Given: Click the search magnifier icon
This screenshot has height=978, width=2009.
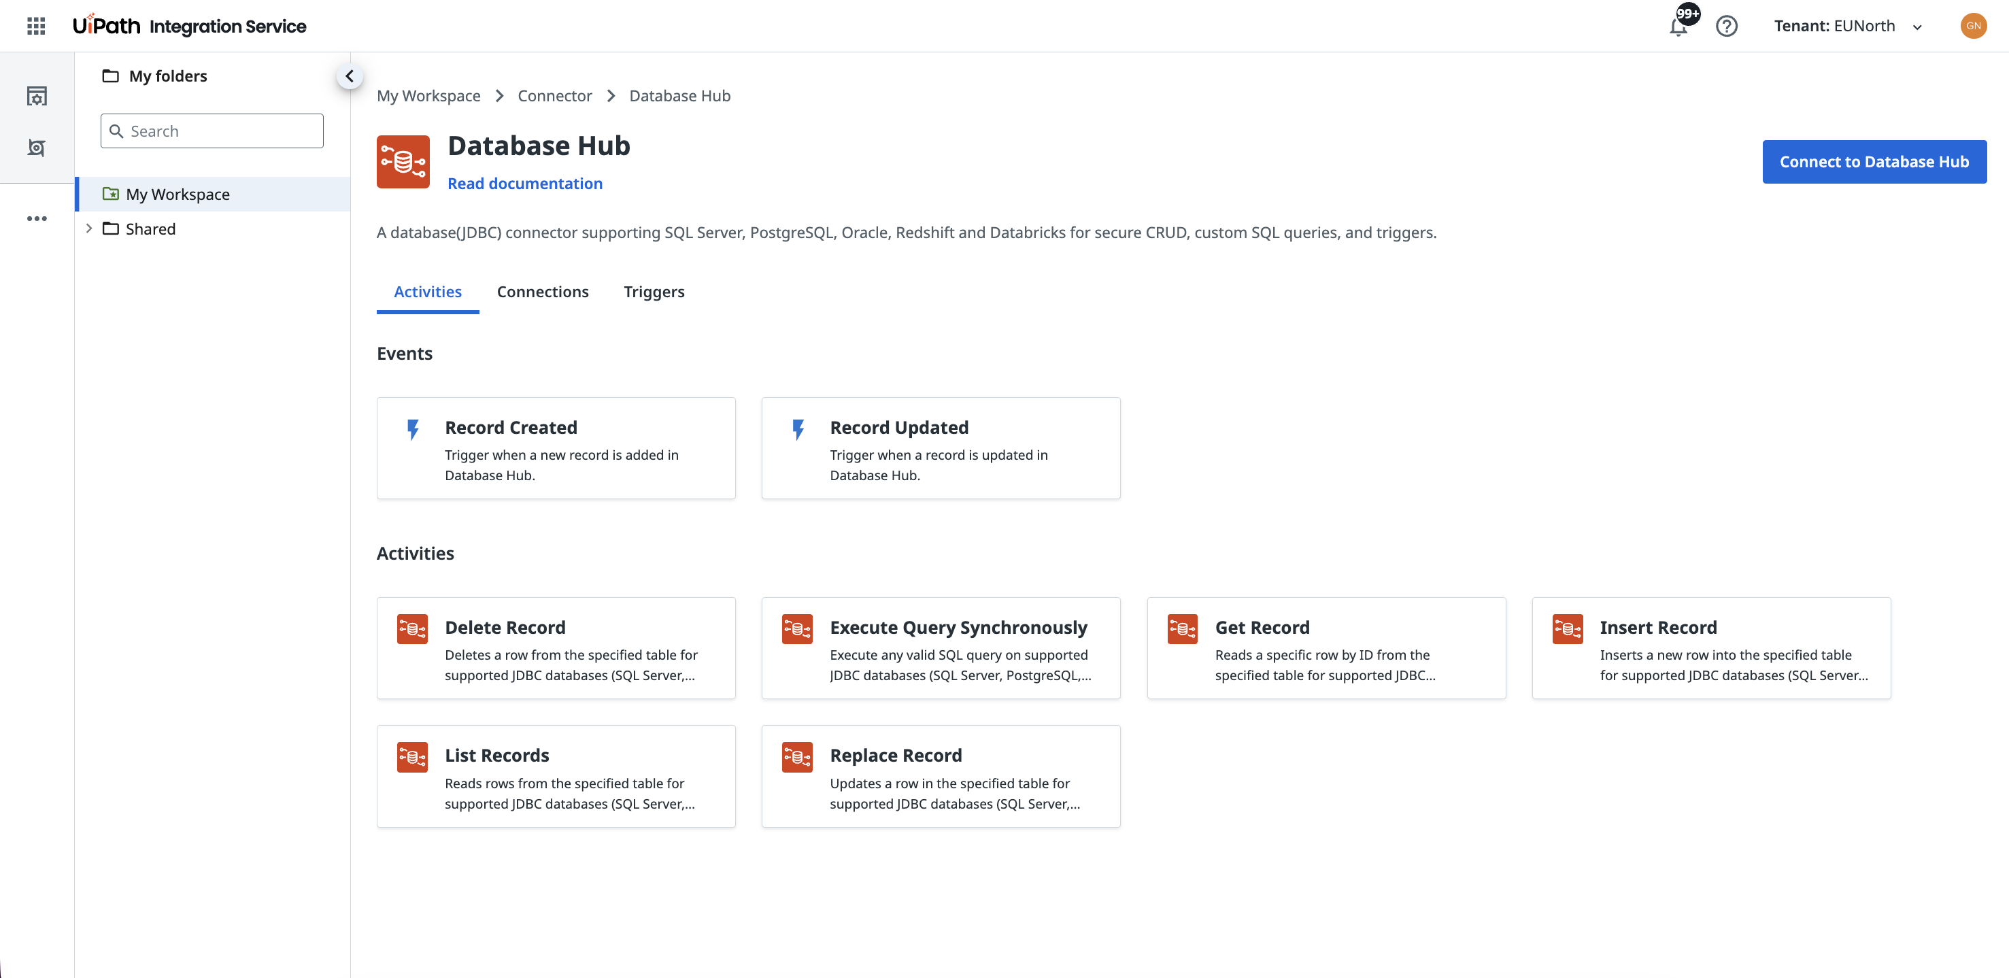Looking at the screenshot, I should tap(117, 131).
